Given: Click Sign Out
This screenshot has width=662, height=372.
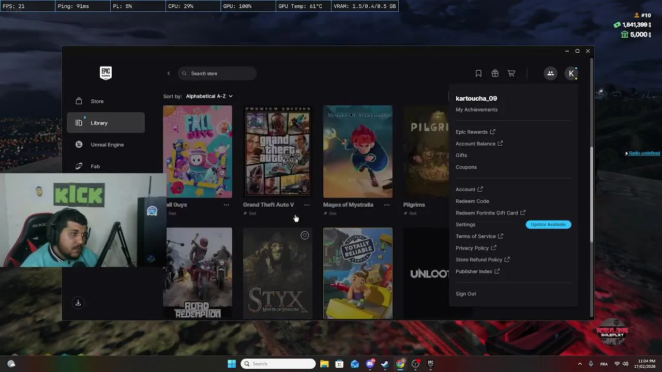Looking at the screenshot, I should tap(466, 294).
